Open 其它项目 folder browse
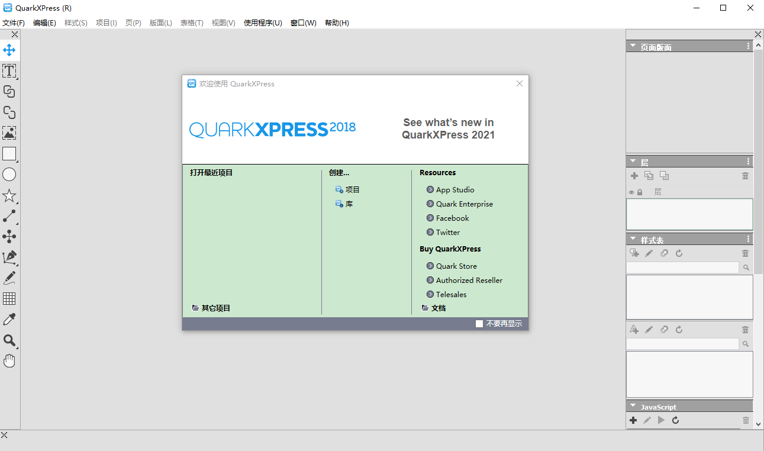Viewport: 764px width, 451px height. click(211, 308)
